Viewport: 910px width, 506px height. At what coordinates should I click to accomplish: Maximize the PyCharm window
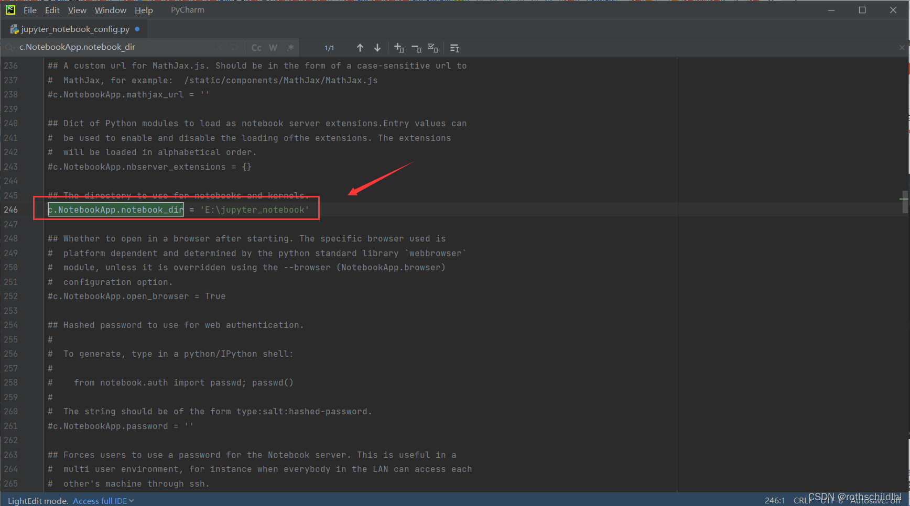point(862,10)
